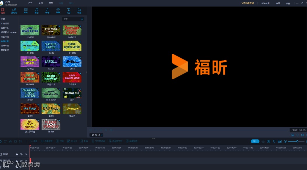Click the scissors split tool
307x170 pixels.
pos(10,141)
